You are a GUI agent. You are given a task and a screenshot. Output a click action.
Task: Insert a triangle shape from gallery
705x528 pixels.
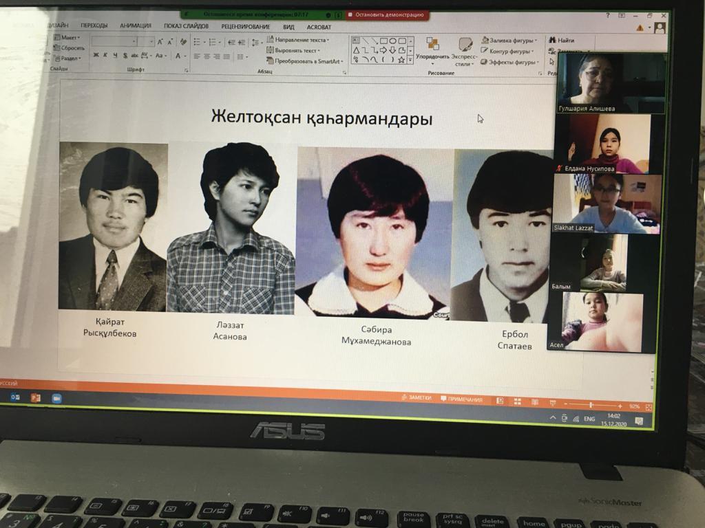(356, 50)
